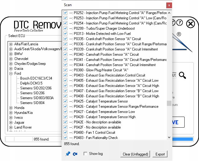
Task: Expand the BMW tree node
Action: (11, 54)
